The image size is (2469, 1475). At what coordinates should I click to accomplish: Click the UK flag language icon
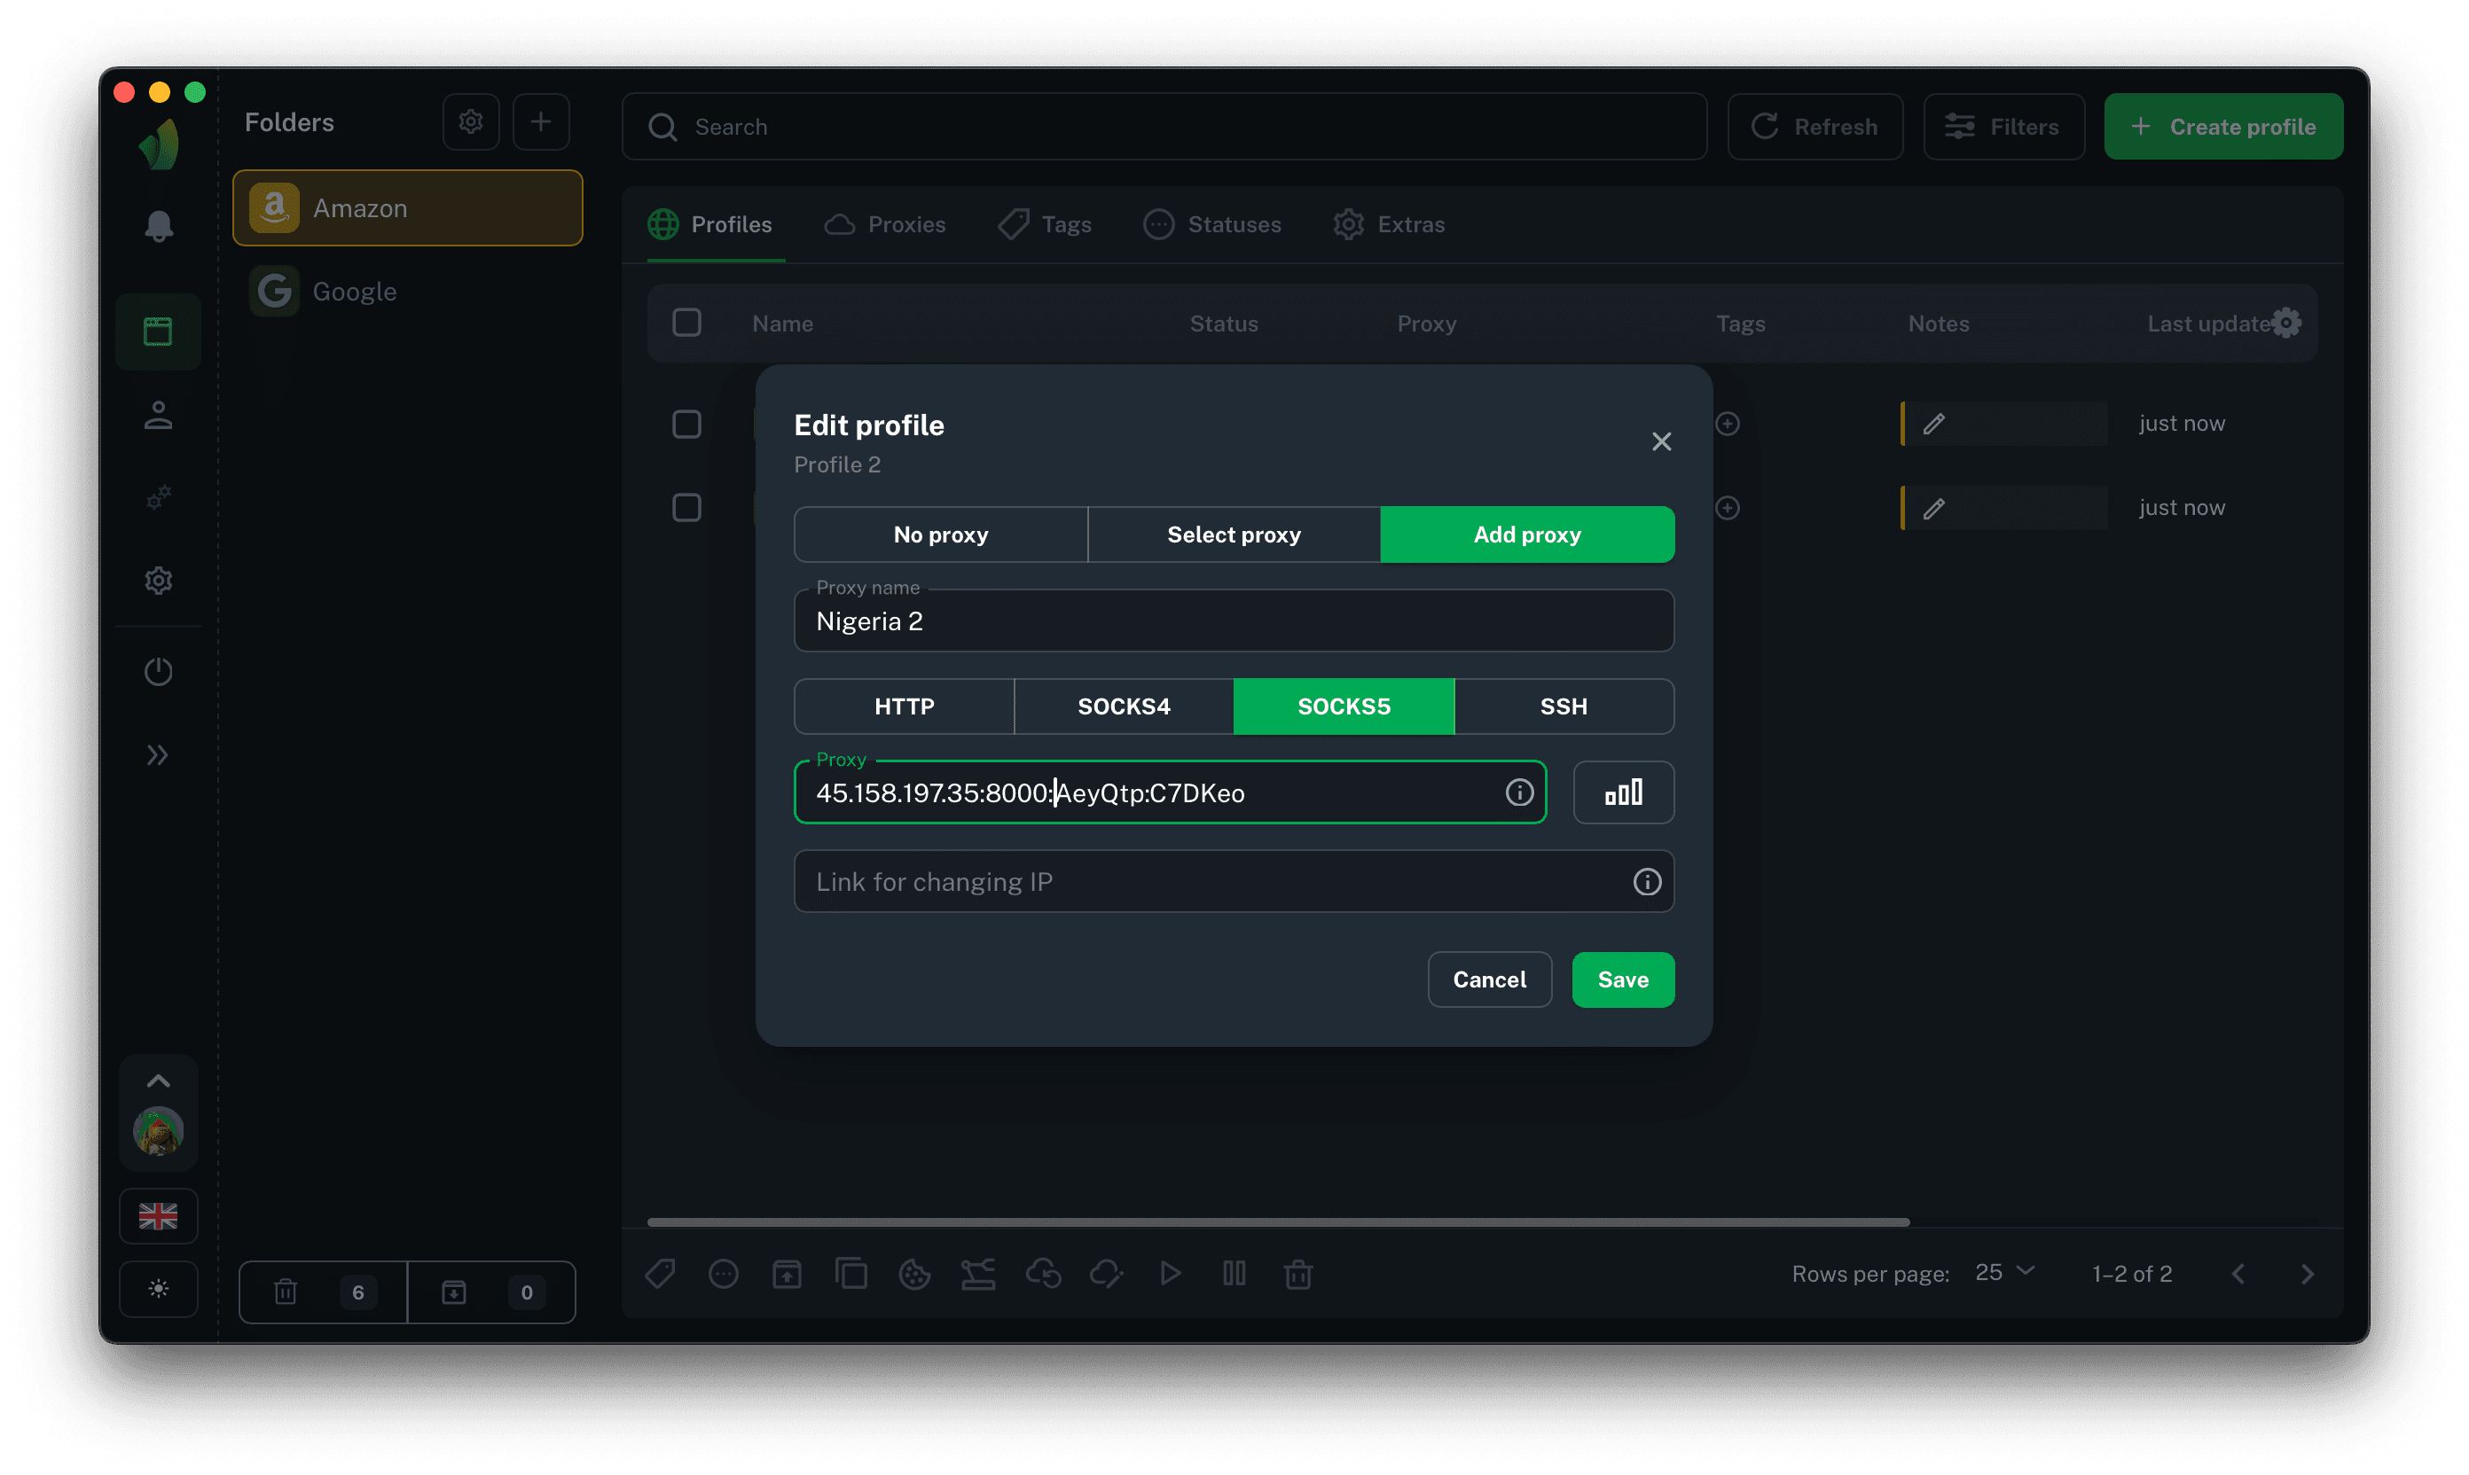coord(158,1215)
